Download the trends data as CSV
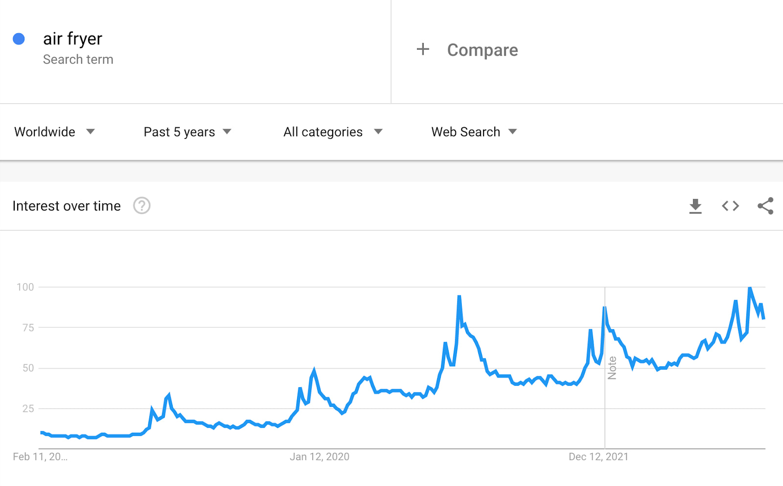783x486 pixels. (695, 206)
